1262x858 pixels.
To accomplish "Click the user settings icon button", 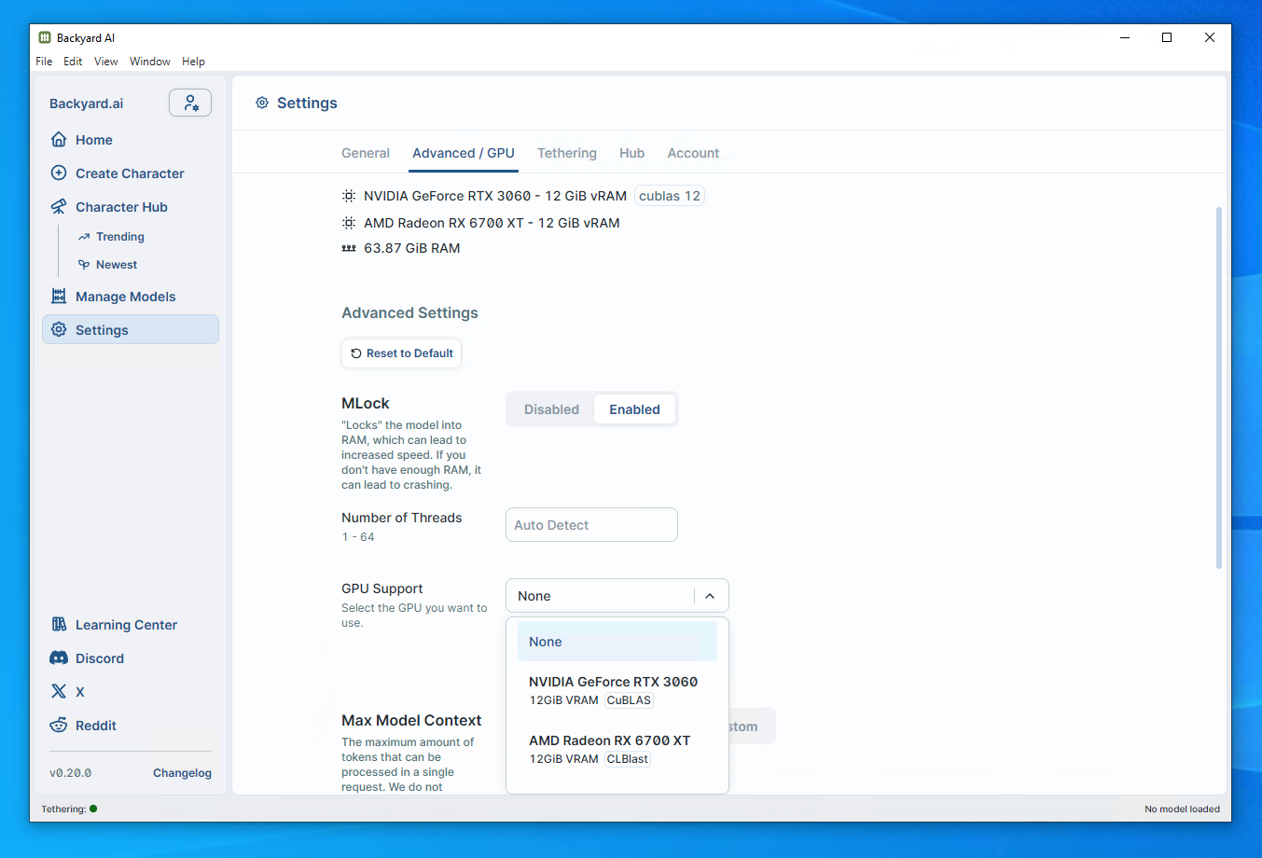I will tap(190, 103).
